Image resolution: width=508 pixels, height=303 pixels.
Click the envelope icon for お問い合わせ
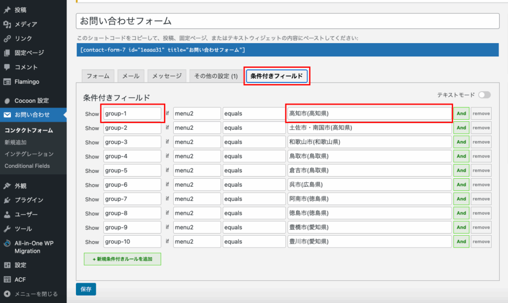pyautogui.click(x=7, y=115)
